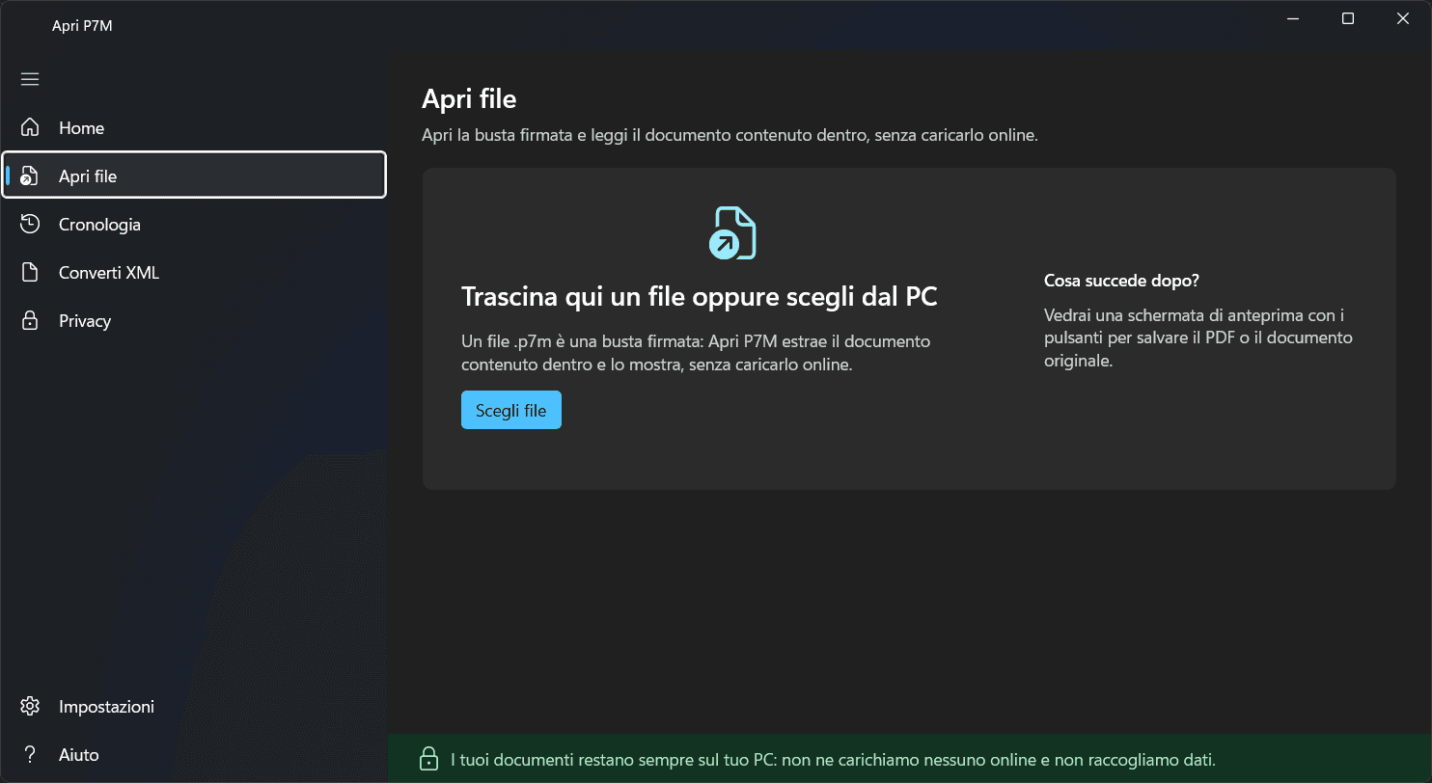Click the Apri file document icon
1432x783 pixels.
pos(30,175)
